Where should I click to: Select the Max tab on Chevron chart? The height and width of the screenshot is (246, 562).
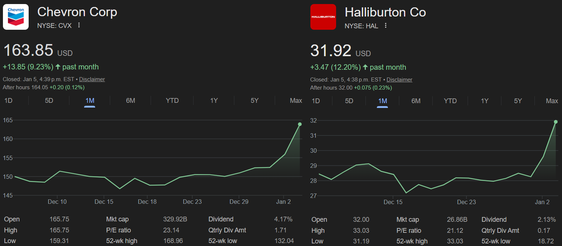click(296, 101)
